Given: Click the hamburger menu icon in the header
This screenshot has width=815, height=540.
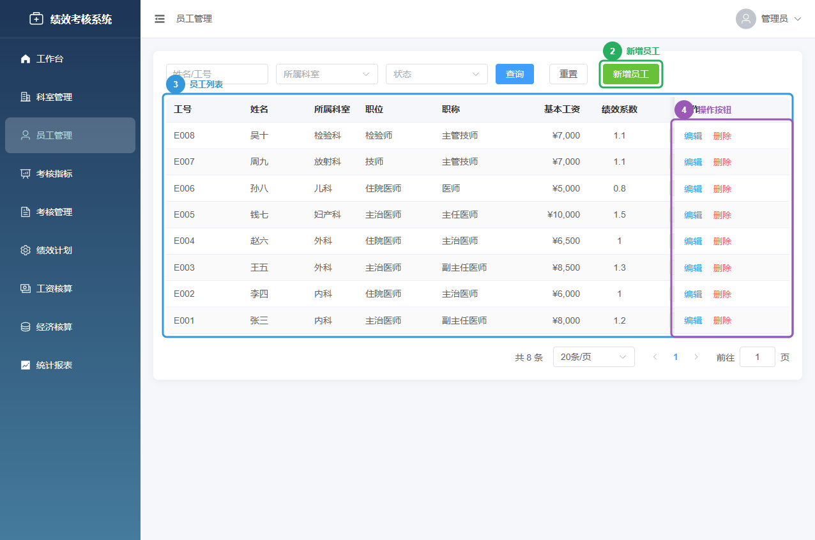Looking at the screenshot, I should point(159,19).
